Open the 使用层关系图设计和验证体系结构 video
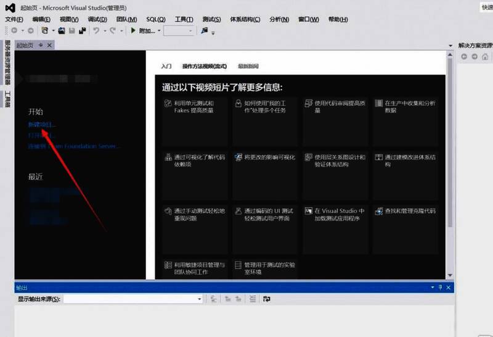Viewport: 493px width, 337px height. (335, 175)
